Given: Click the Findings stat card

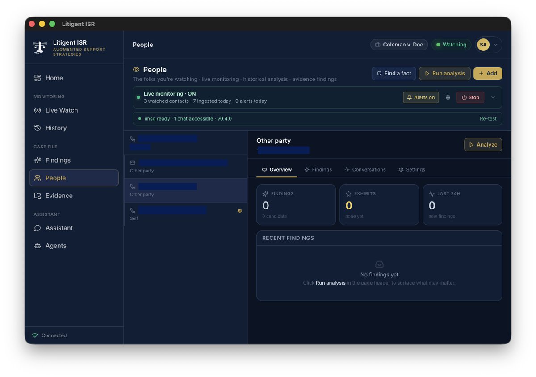Looking at the screenshot, I should click(x=296, y=205).
